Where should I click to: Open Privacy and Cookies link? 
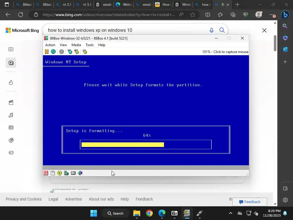23,199
